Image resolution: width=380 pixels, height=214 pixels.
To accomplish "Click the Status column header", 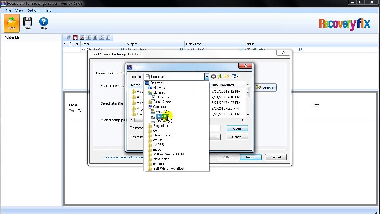I will tap(273, 44).
